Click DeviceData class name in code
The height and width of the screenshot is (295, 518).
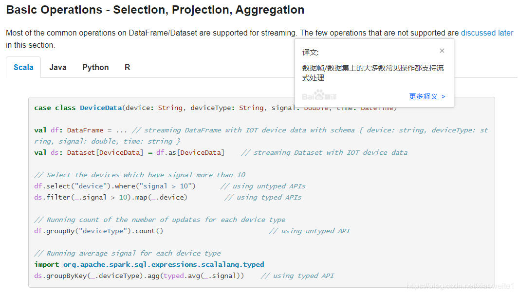point(101,108)
